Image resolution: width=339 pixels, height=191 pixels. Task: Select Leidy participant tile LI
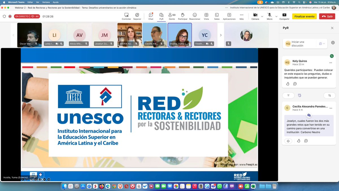55,35
